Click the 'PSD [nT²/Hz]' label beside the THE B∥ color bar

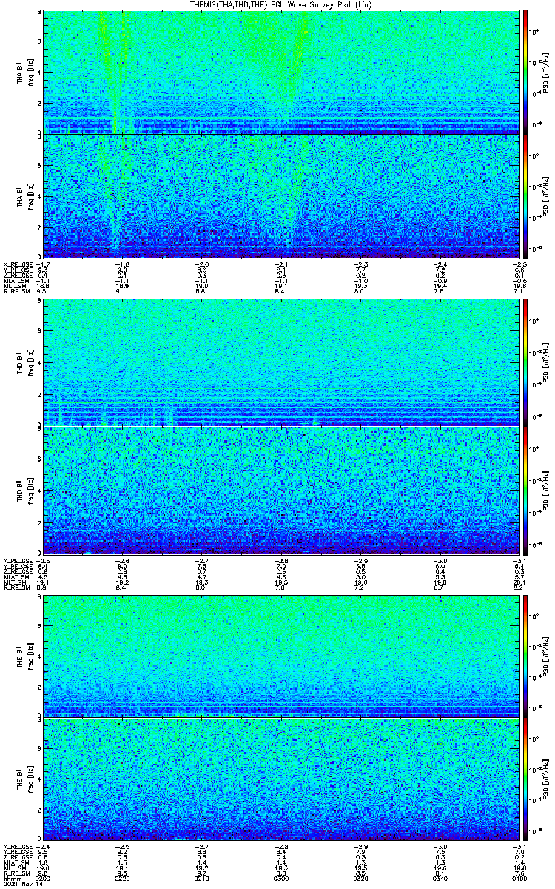544,779
